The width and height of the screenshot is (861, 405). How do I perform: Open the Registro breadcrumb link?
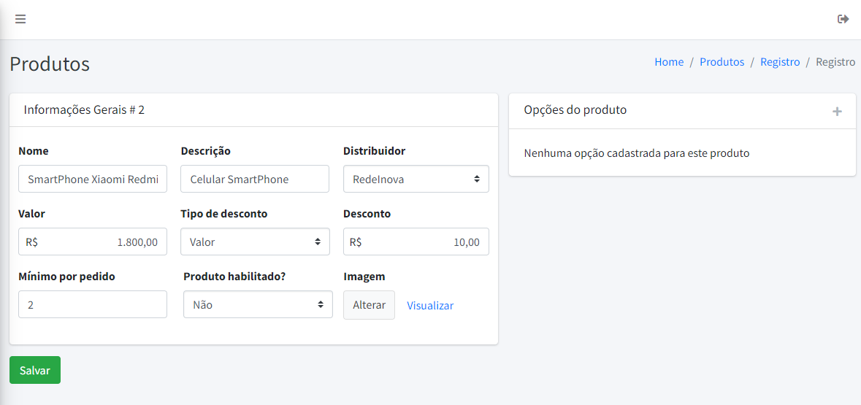point(780,62)
